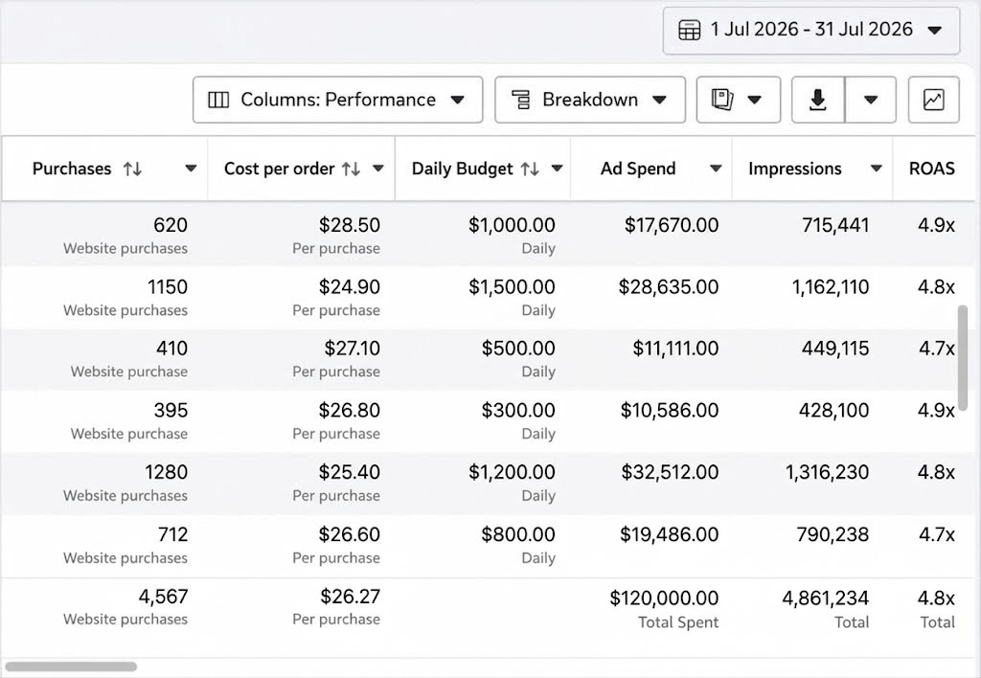The image size is (981, 678).
Task: Click the Purchases column header label
Action: click(x=72, y=169)
